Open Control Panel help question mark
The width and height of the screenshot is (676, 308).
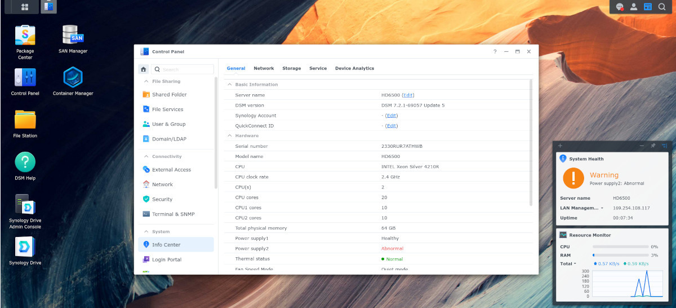coord(495,51)
